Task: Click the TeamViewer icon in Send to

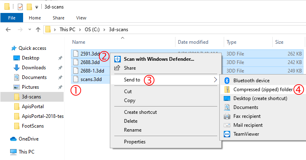Action: click(227, 134)
